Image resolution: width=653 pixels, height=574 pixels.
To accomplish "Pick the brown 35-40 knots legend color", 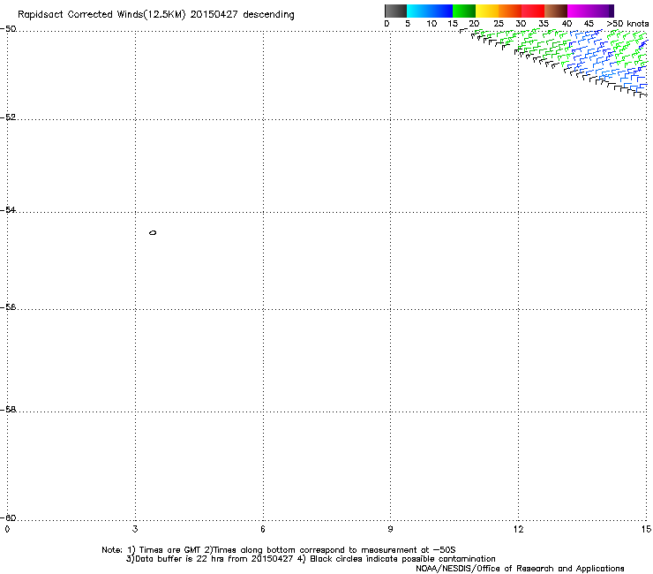I will point(556,11).
